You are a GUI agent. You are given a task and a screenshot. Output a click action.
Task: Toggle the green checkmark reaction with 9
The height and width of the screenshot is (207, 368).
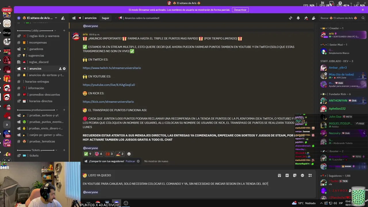(x=87, y=154)
